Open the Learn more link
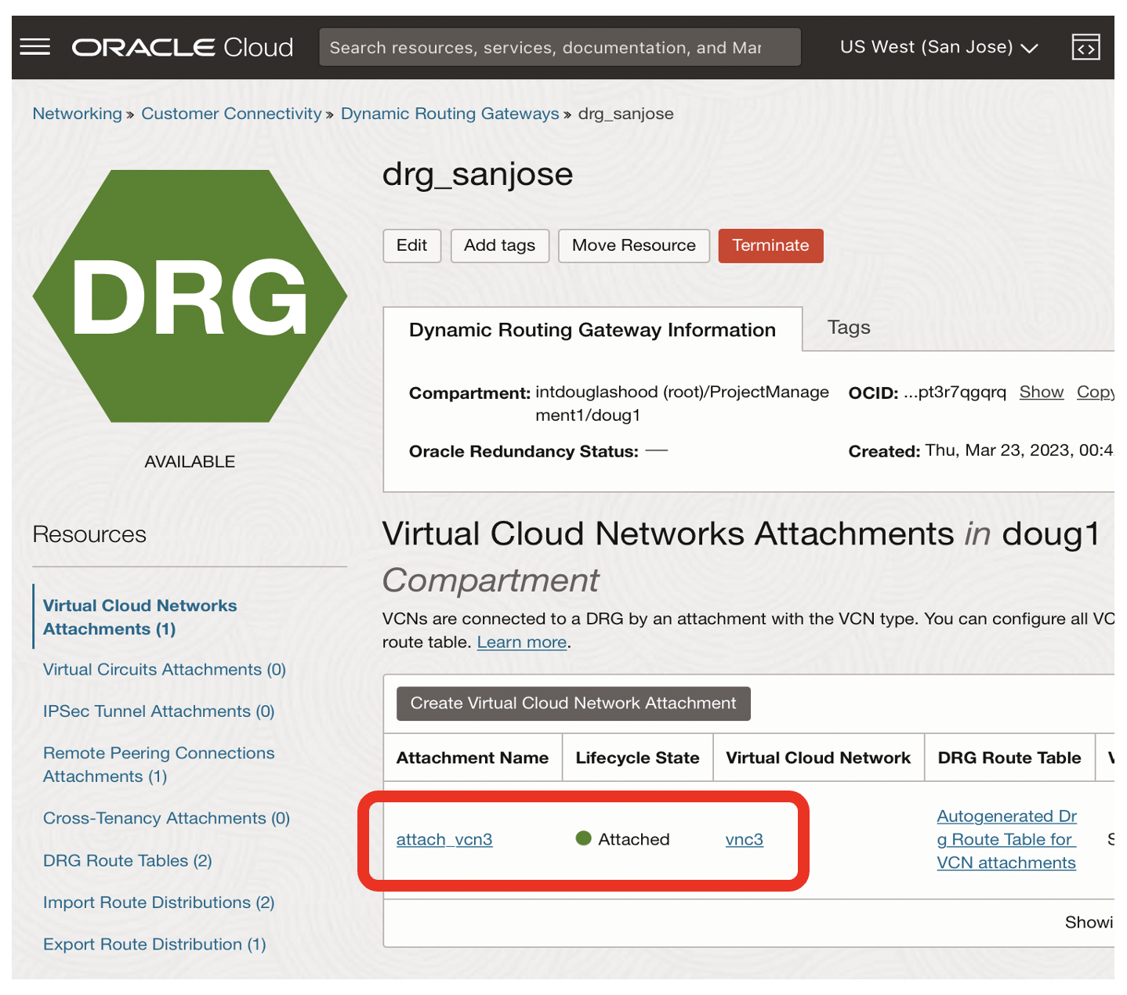 (522, 642)
